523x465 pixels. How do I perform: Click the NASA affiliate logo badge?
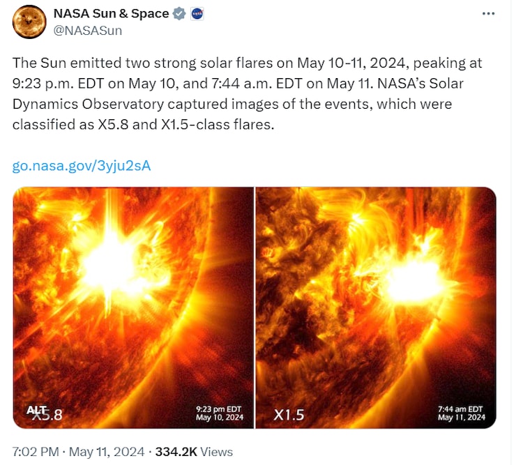(x=197, y=13)
